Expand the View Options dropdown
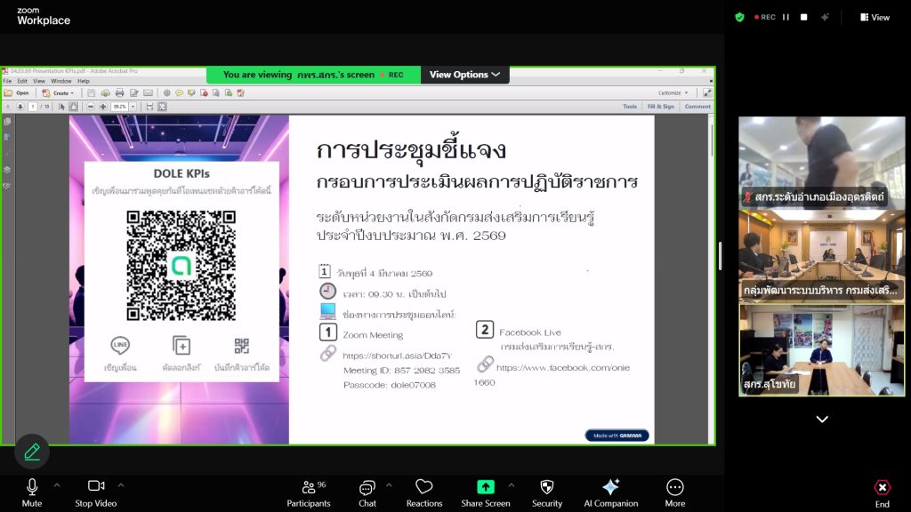Image resolution: width=911 pixels, height=512 pixels. 464,75
